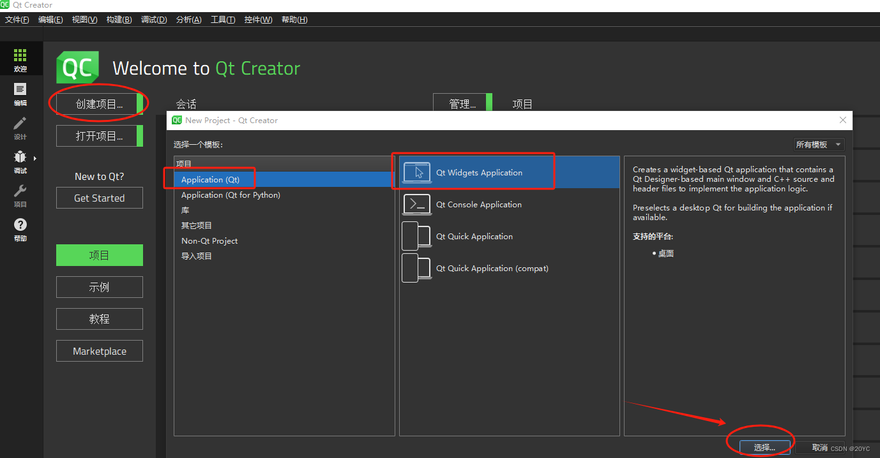Image resolution: width=880 pixels, height=458 pixels.
Task: Open Debug (调试) mode bug icon
Action: (x=20, y=157)
